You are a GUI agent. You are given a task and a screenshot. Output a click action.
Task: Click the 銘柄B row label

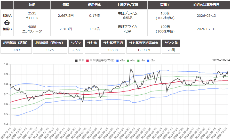pyautogui.click(x=7, y=29)
